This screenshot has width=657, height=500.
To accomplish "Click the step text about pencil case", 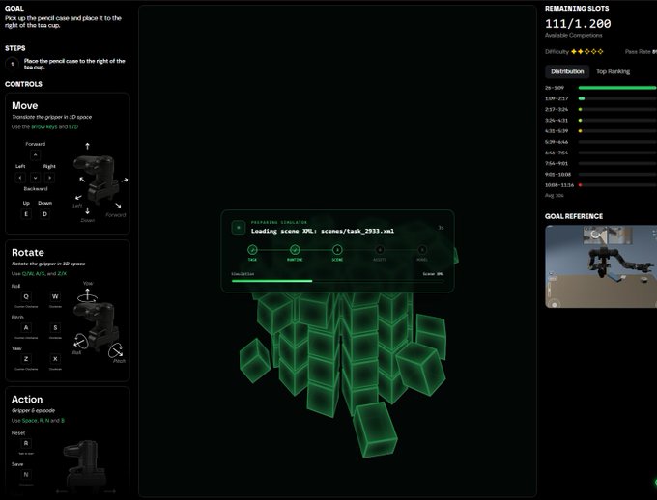I will (x=74, y=64).
